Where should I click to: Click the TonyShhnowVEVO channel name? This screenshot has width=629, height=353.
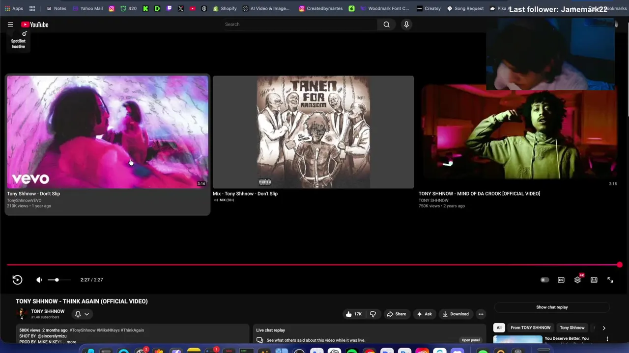coord(24,201)
